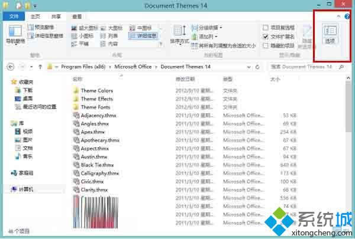
Task: Switch to the 查看 View tab
Action: click(77, 17)
